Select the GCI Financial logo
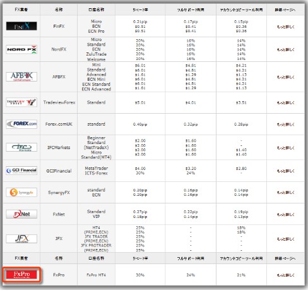 coord(21,171)
